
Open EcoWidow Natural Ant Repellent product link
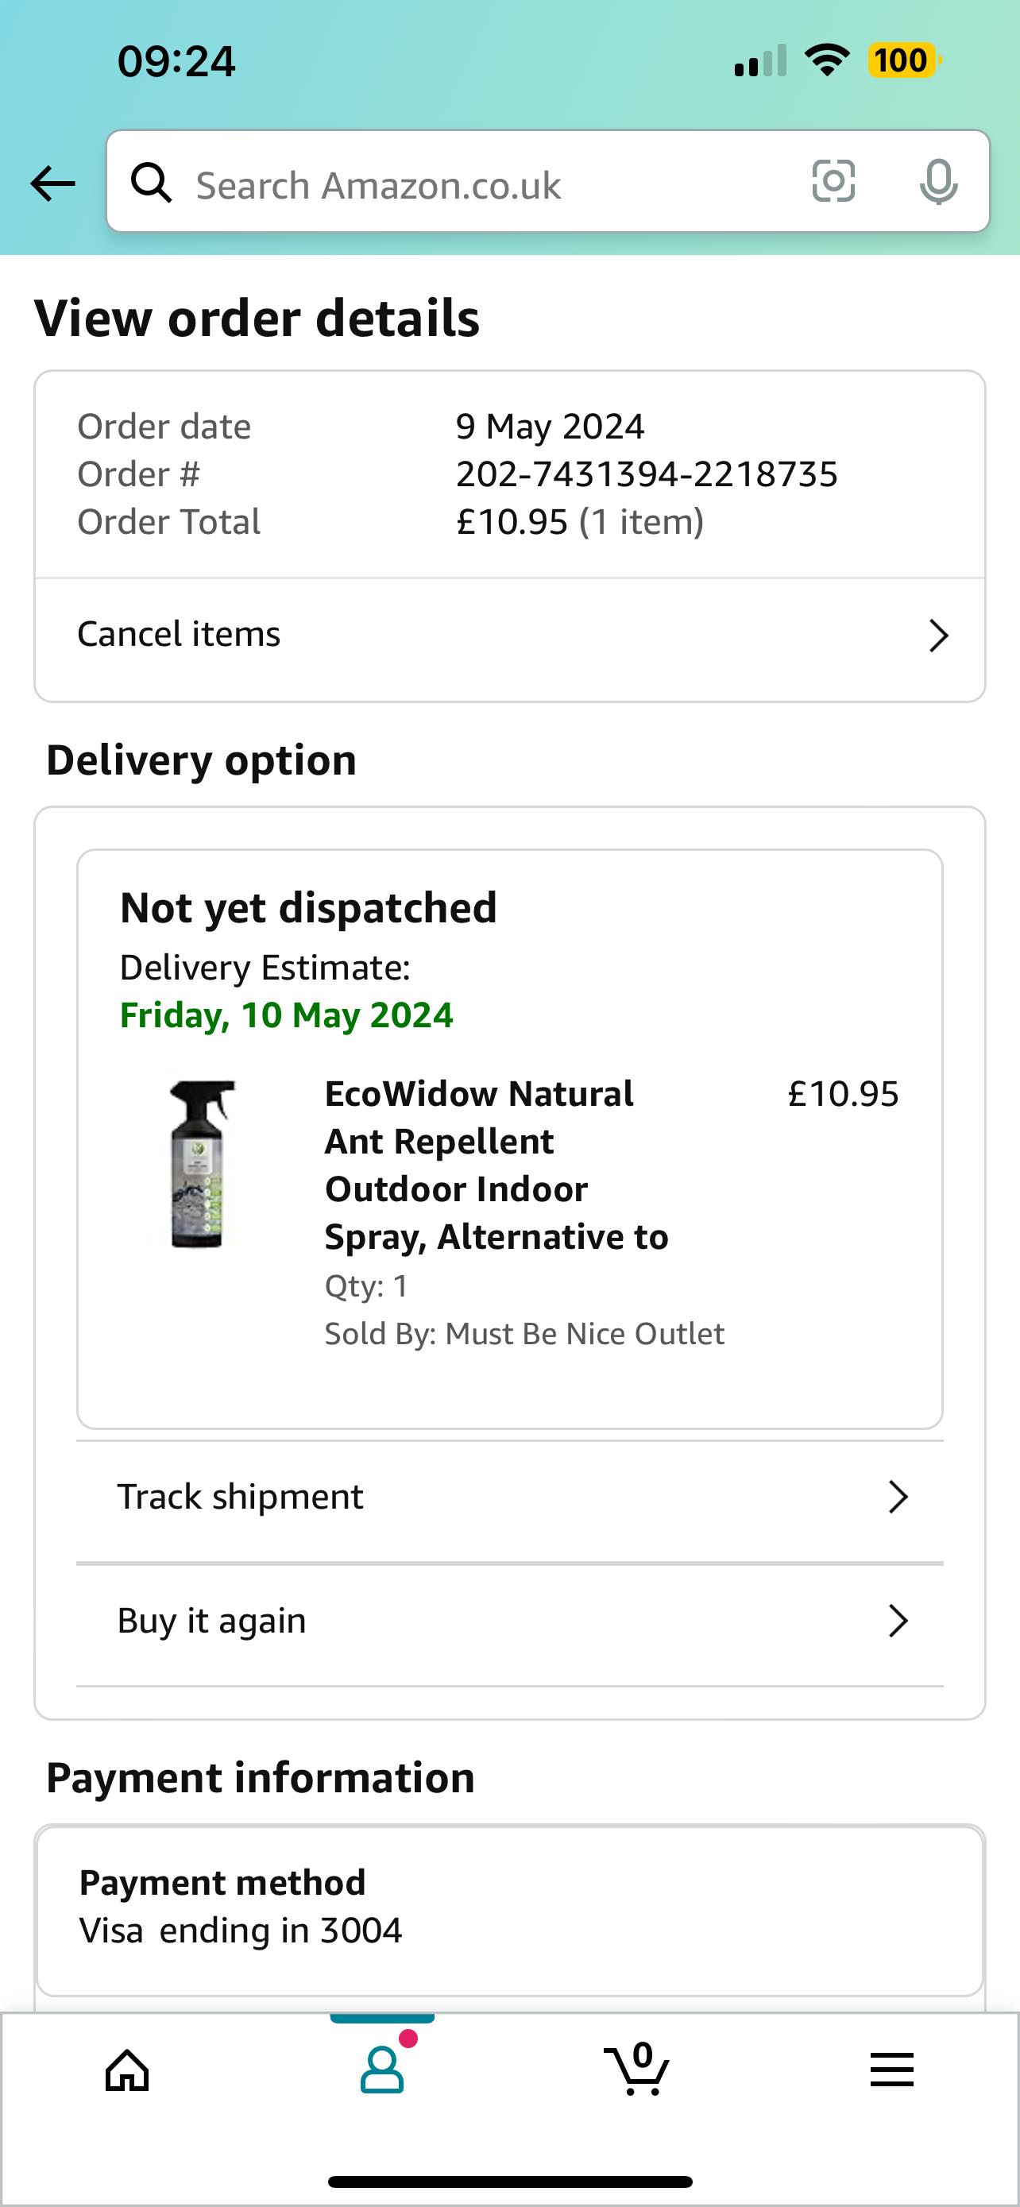pos(496,1165)
